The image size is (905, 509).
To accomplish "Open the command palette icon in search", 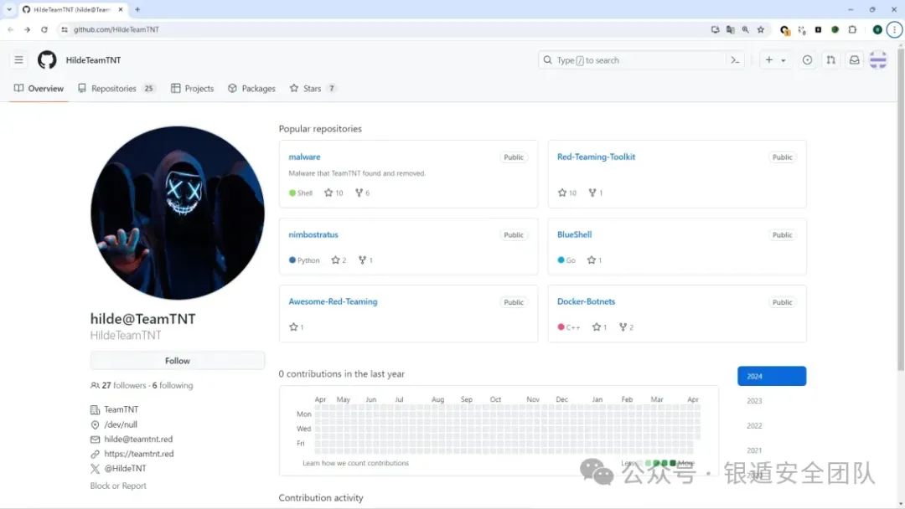I will point(735,60).
